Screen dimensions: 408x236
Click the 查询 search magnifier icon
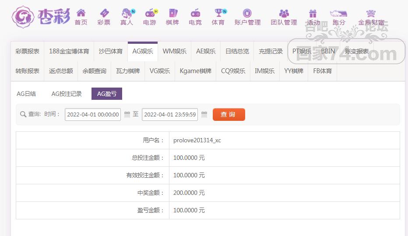23,114
